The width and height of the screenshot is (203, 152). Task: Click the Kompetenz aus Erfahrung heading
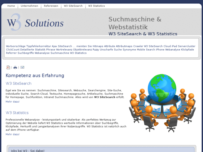click(35, 75)
